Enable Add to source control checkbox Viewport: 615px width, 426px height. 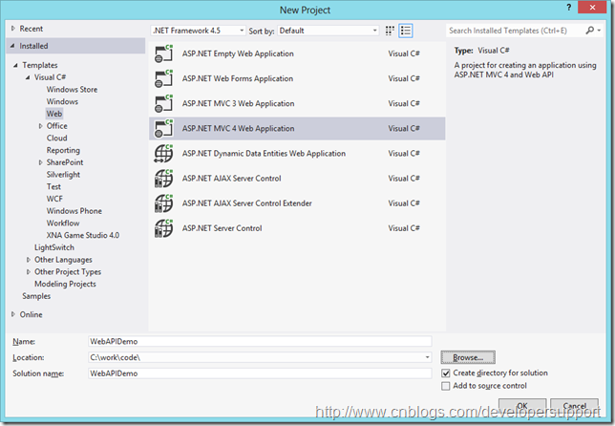click(446, 386)
